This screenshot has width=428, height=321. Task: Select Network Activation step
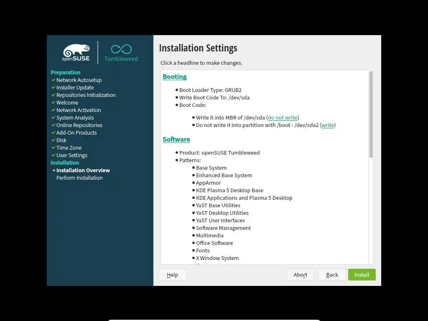click(79, 110)
